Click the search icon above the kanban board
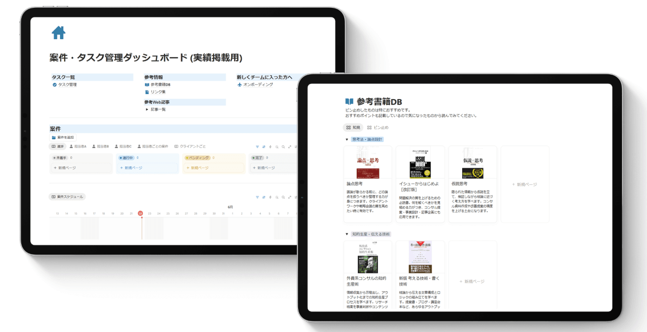Screen dimensions: 647x332 coord(283,147)
